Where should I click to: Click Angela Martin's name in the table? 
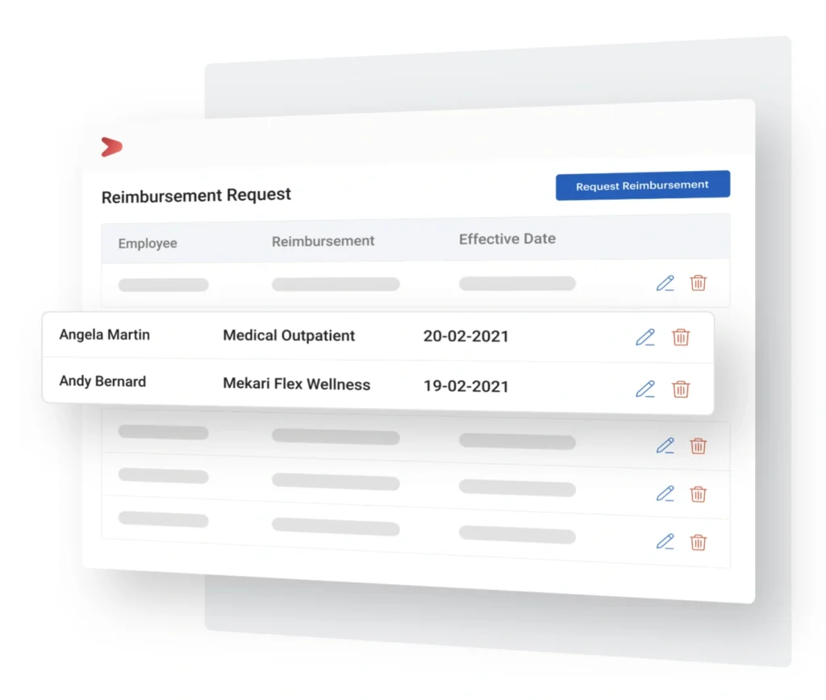pyautogui.click(x=104, y=334)
